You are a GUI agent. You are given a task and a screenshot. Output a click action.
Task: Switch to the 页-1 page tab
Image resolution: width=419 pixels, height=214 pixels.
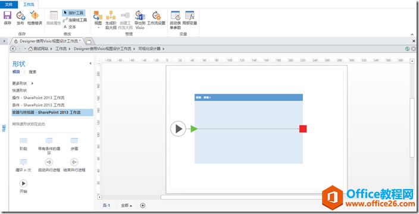(x=107, y=206)
